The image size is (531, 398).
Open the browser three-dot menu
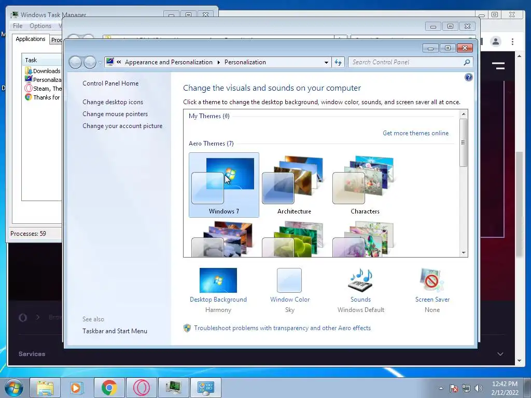click(x=512, y=41)
